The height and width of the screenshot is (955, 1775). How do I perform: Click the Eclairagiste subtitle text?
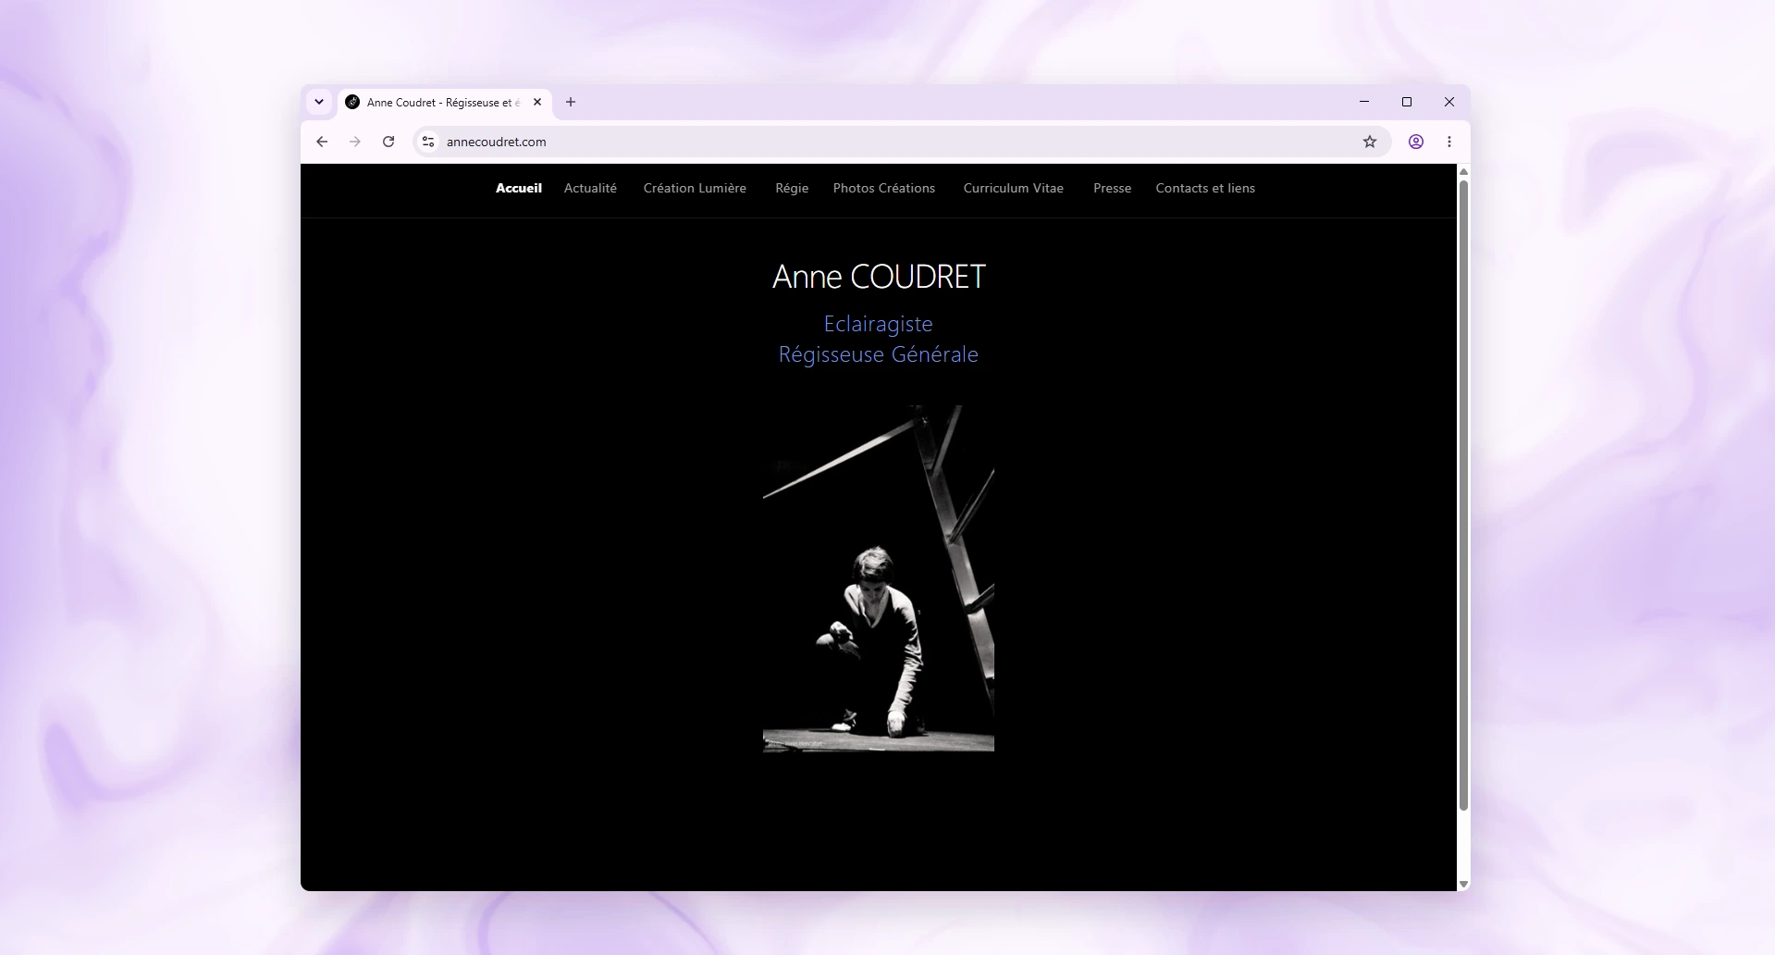(x=879, y=324)
